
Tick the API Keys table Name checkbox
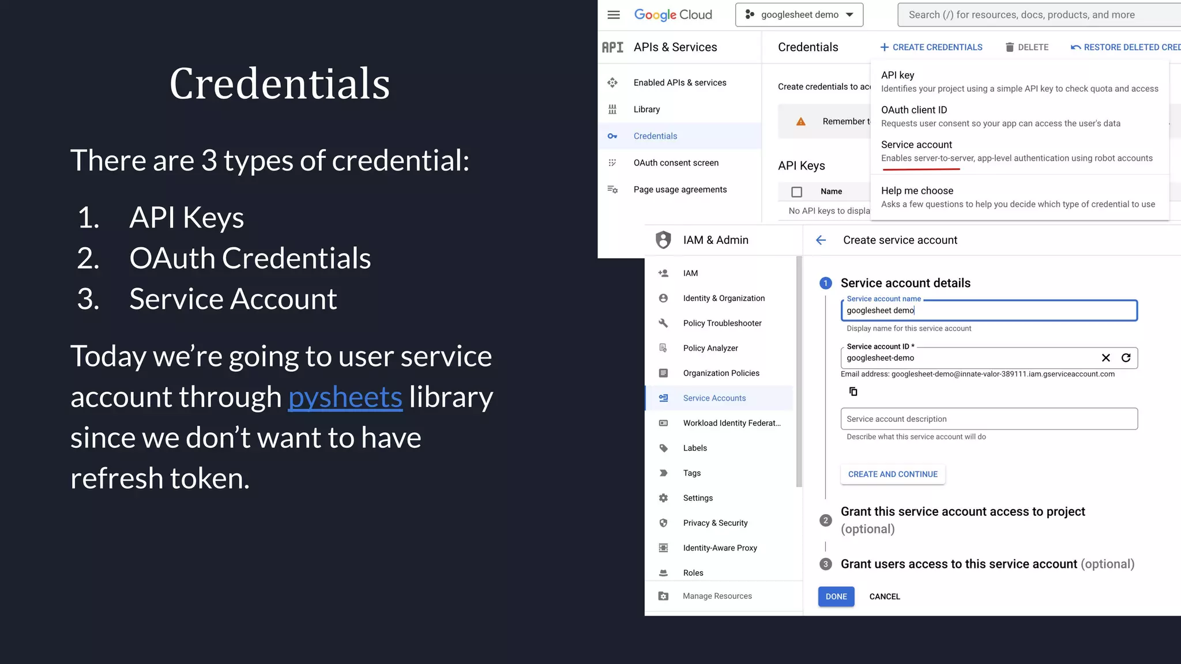click(796, 192)
